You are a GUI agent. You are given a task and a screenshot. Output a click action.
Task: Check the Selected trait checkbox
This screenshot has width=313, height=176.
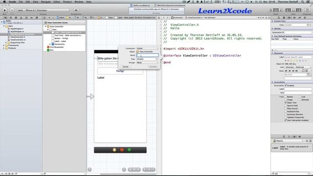(x=300, y=100)
